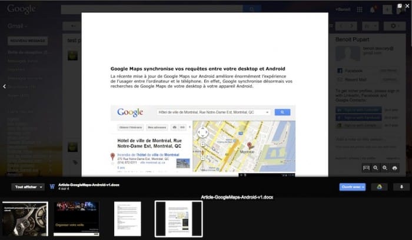Click the fit-to-width icon in viewer
Viewport: 412px width, 240px height.
tap(366, 168)
